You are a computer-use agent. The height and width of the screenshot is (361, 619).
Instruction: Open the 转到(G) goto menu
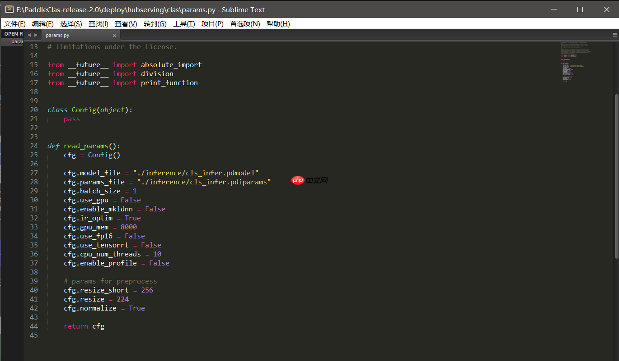(155, 23)
